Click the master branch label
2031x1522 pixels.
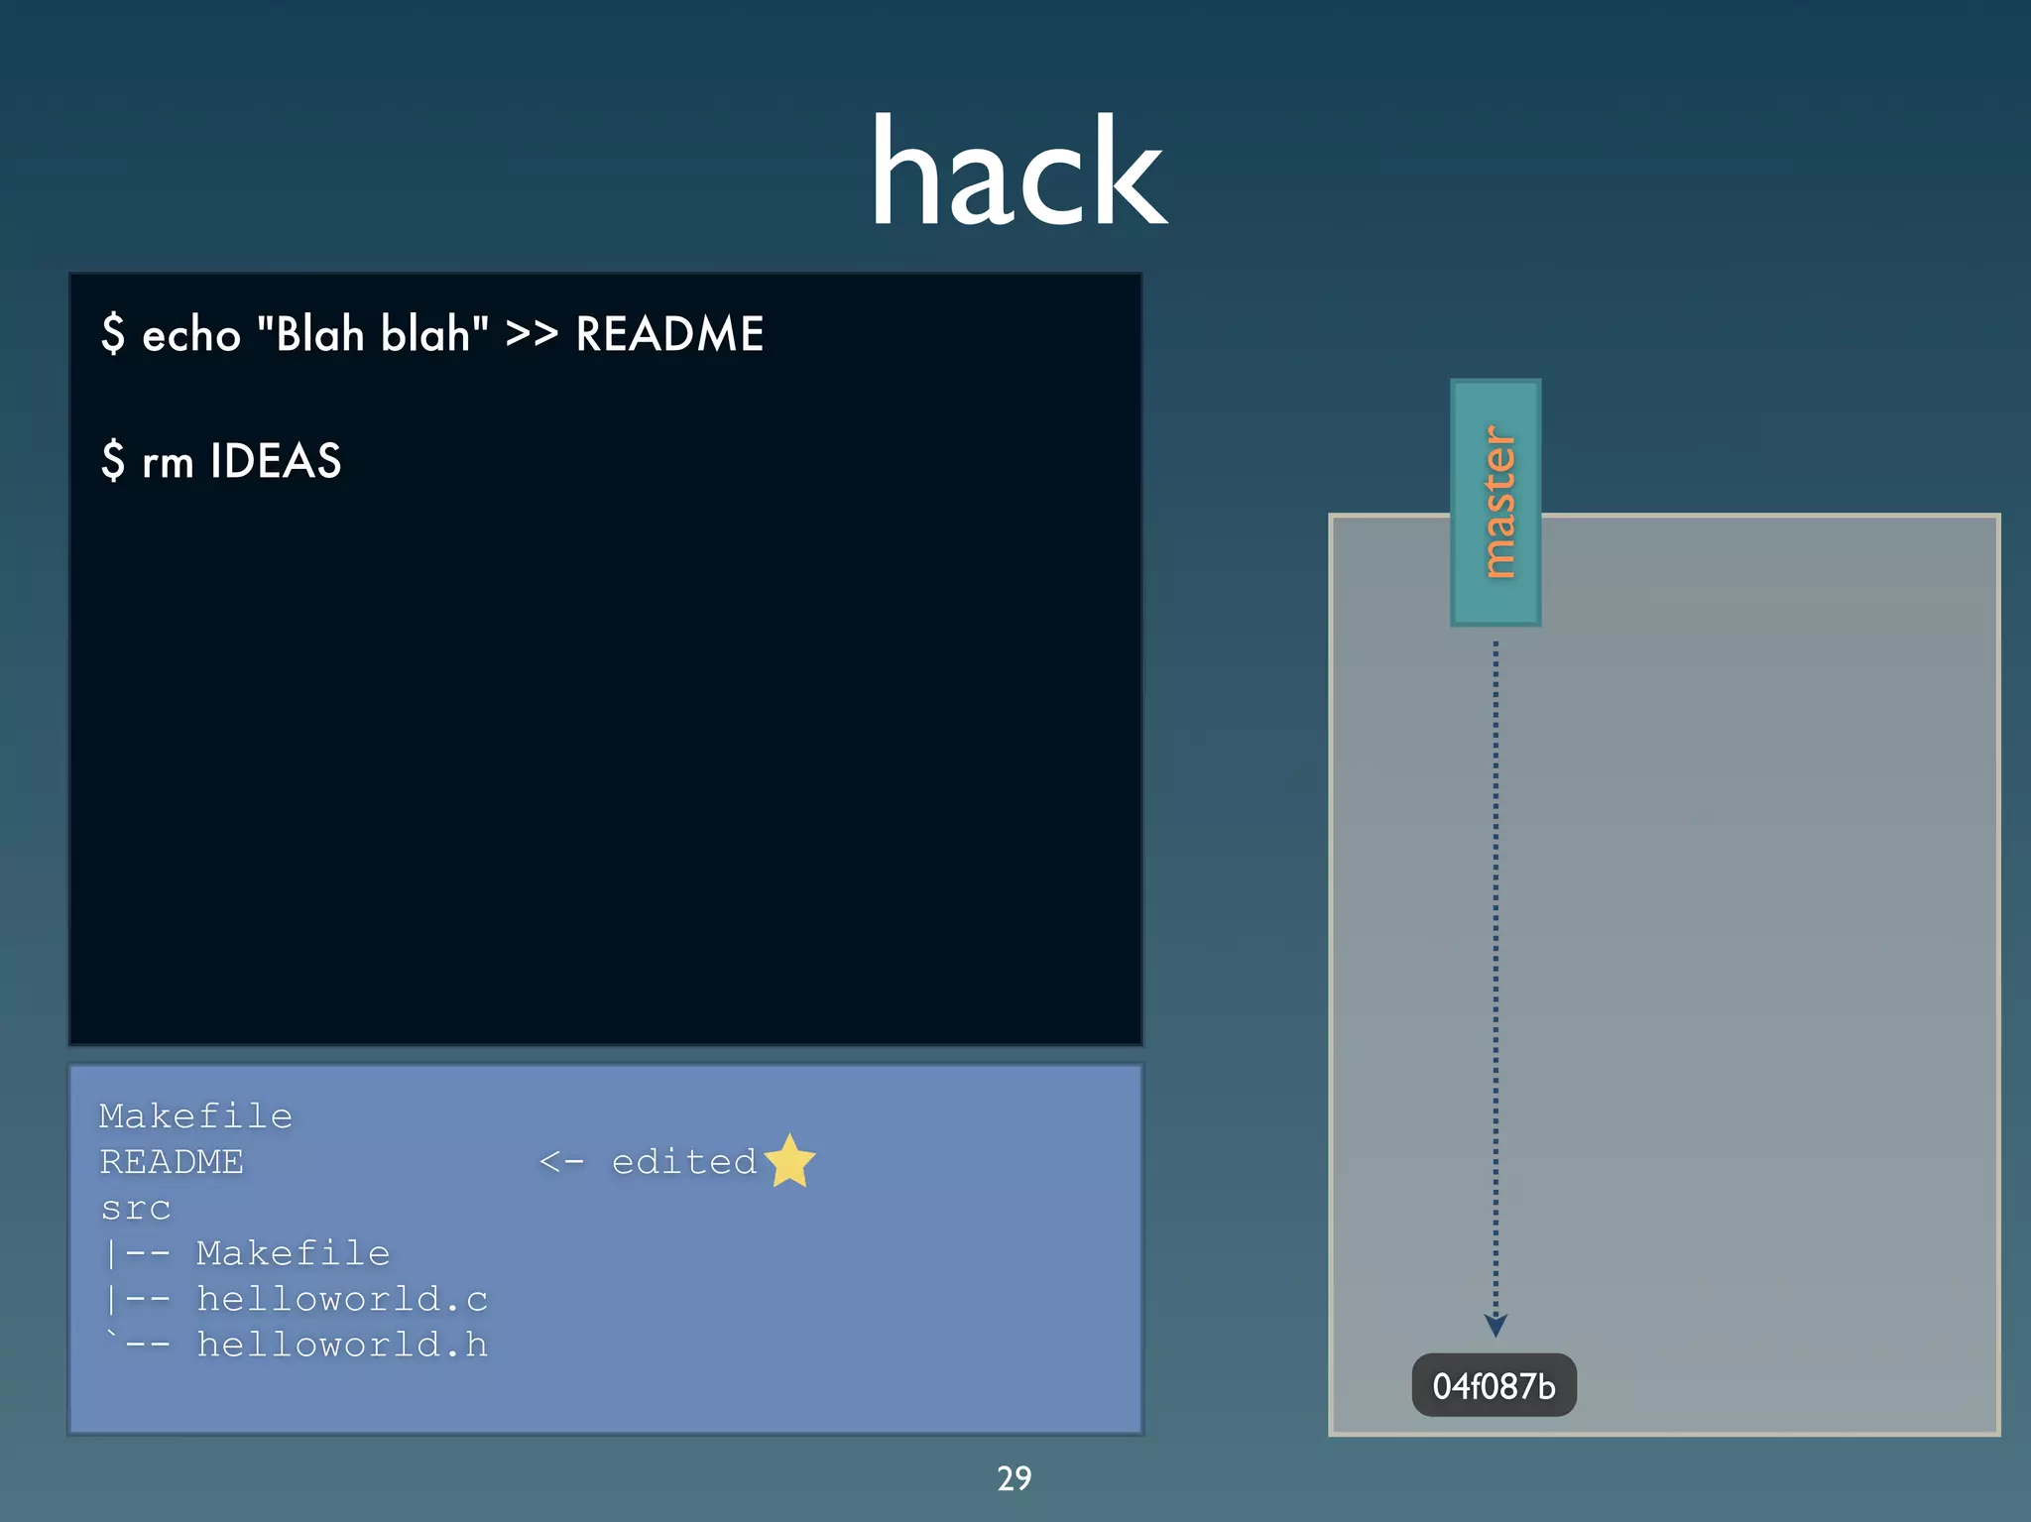pyautogui.click(x=1495, y=503)
